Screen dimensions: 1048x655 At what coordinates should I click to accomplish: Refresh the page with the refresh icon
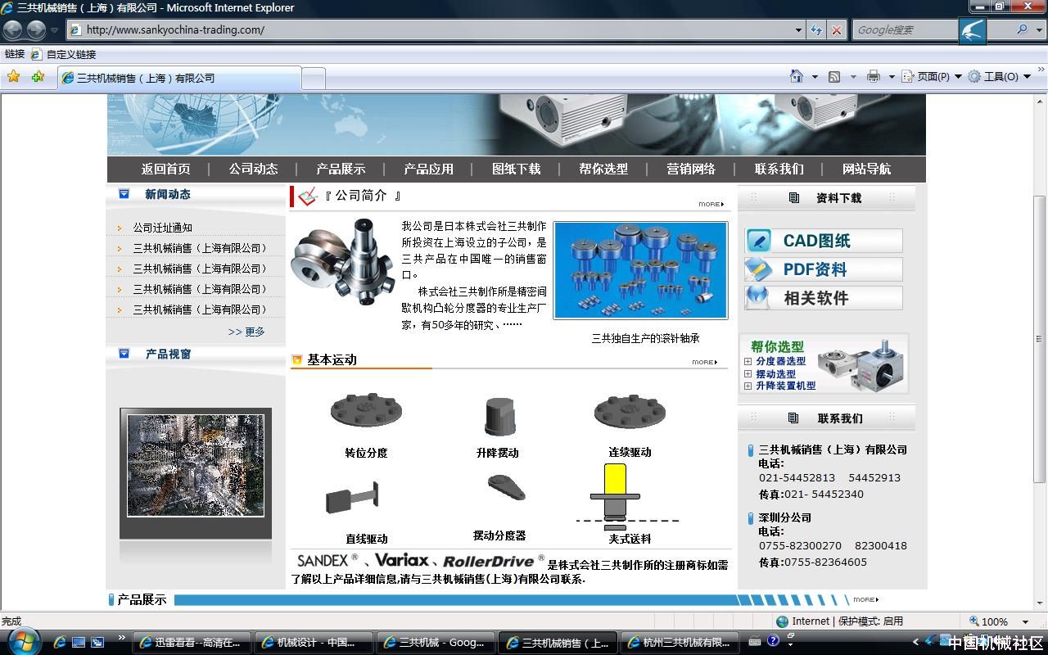click(816, 30)
